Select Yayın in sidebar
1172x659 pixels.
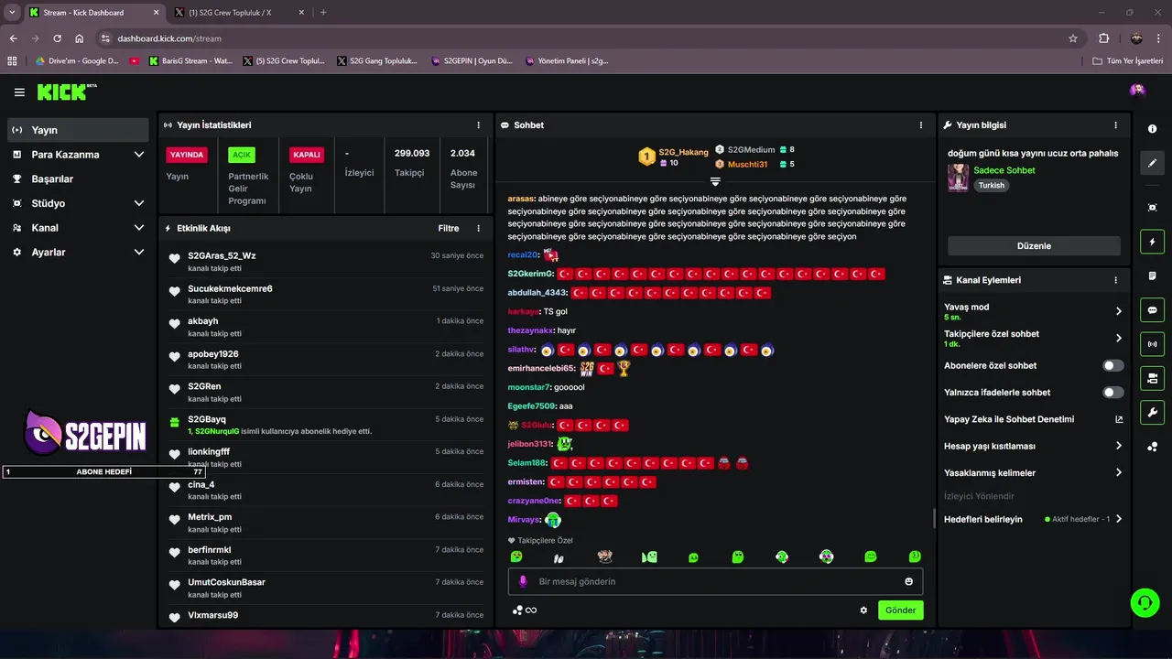[78, 130]
